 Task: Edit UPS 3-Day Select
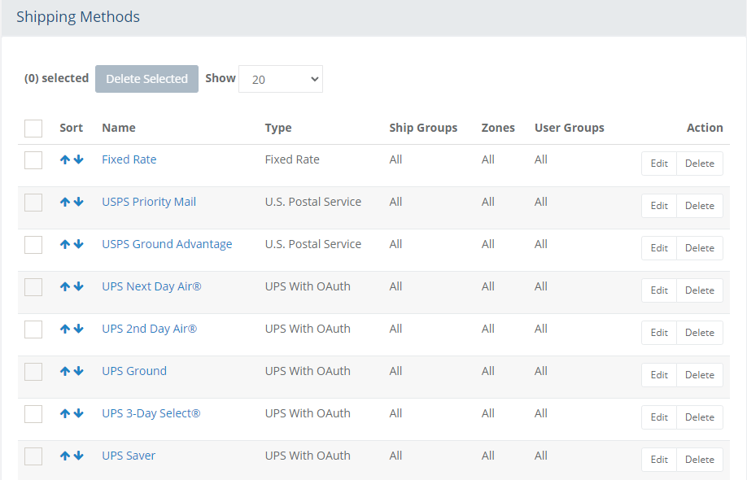(x=659, y=417)
